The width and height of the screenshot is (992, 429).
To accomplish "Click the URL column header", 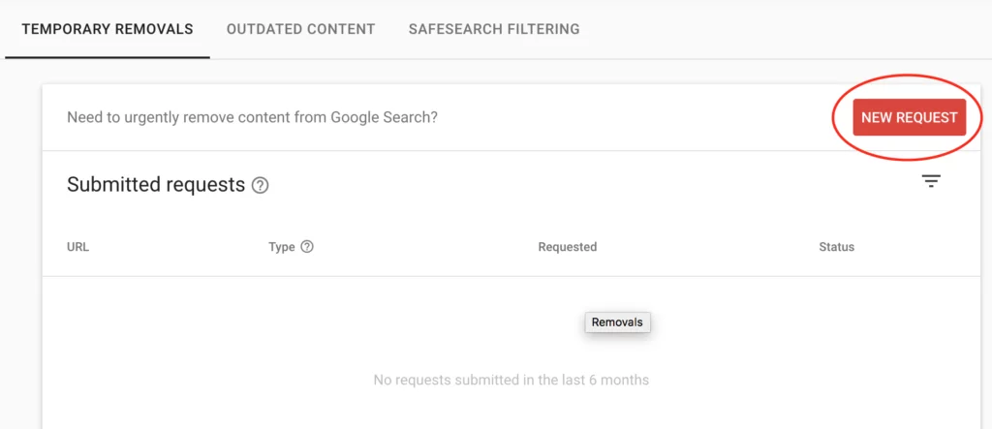I will point(78,247).
